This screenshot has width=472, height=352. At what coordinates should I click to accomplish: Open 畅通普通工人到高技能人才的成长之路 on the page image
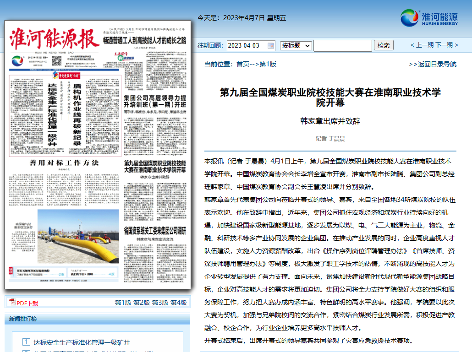click(x=144, y=41)
